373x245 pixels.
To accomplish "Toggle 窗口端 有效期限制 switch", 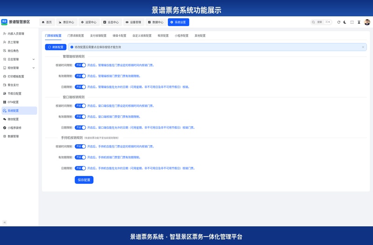I will point(80,117).
